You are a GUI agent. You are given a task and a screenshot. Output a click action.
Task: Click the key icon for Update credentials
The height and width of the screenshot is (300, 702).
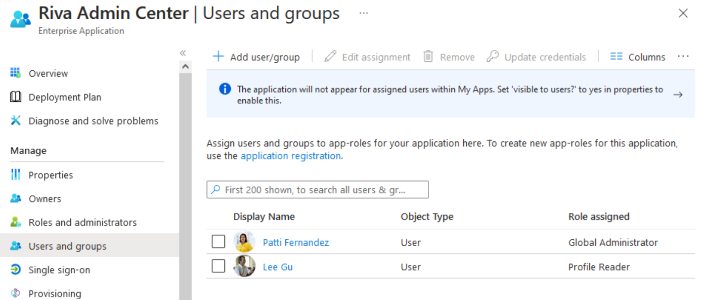coord(492,56)
